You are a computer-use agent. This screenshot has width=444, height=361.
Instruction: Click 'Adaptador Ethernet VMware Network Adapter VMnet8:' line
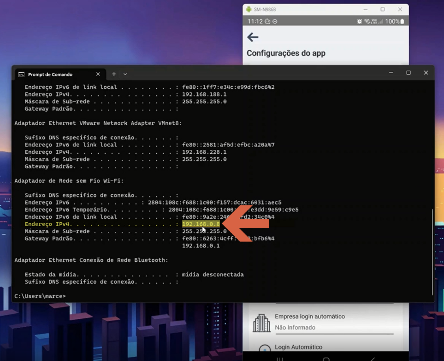coord(98,123)
